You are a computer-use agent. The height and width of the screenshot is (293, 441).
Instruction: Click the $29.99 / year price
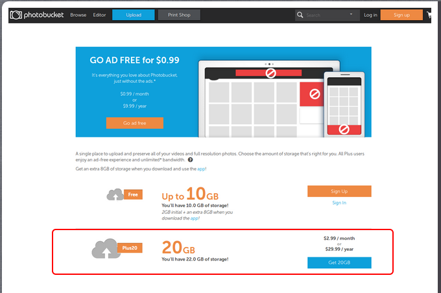pyautogui.click(x=339, y=249)
